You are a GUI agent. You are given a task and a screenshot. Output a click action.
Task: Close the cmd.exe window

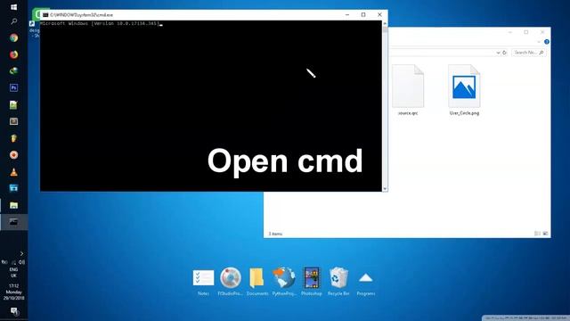pyautogui.click(x=379, y=15)
